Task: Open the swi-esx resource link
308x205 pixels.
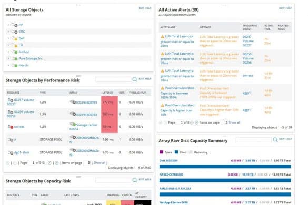Action: (x=19, y=127)
